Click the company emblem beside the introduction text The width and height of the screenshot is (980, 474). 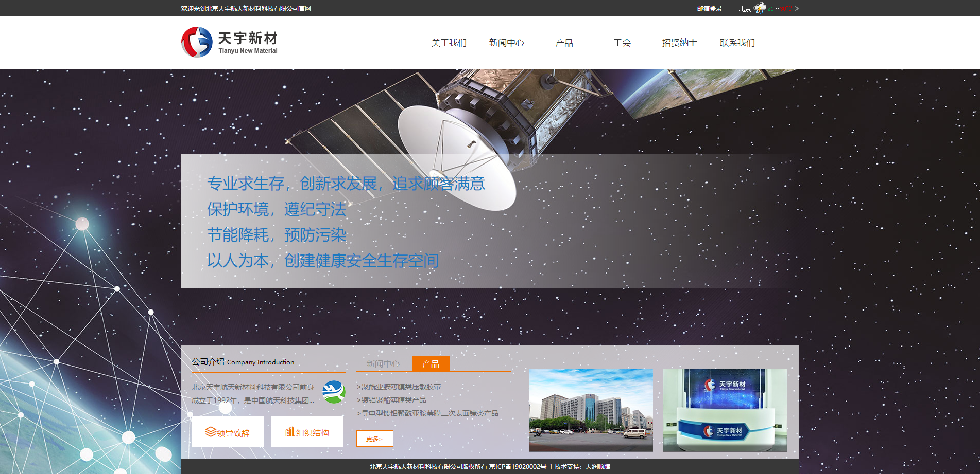pyautogui.click(x=334, y=392)
